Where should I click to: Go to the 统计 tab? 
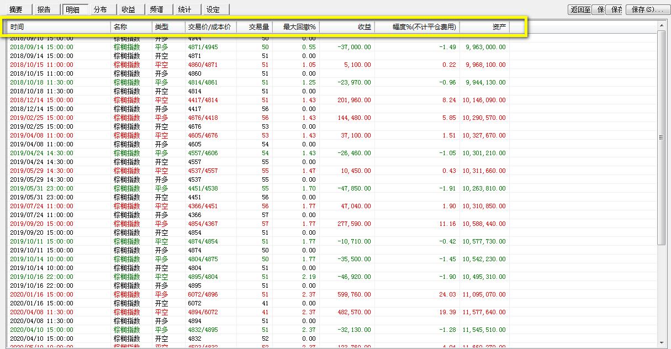(185, 10)
